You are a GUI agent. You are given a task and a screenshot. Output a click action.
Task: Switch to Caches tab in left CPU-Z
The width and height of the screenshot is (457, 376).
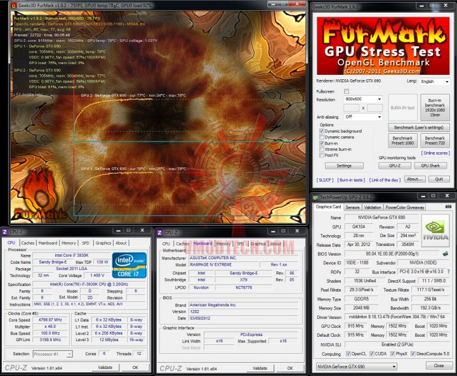point(28,243)
